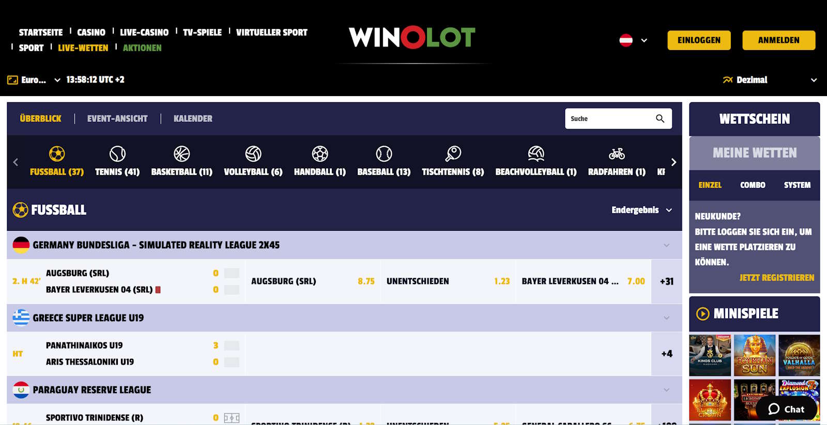Screen dimensions: 827x425
Task: Bet on Unentschieden at 1.23
Action: [448, 281]
